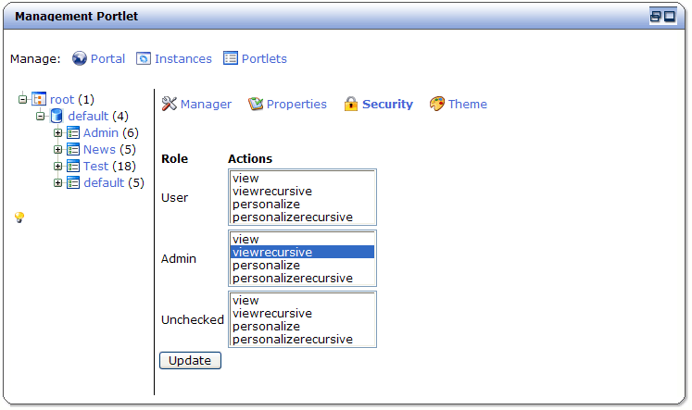Select personalizerecursive for the Admin role

tap(302, 279)
